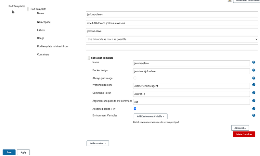Open the Usage dropdown

click(x=172, y=39)
